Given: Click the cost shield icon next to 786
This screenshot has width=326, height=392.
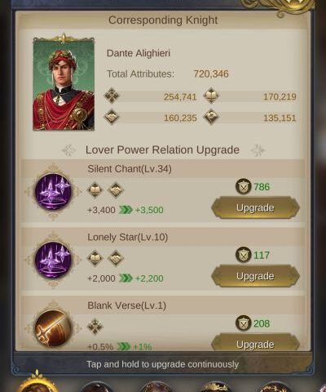Looking at the screenshot, I should pyautogui.click(x=243, y=187).
